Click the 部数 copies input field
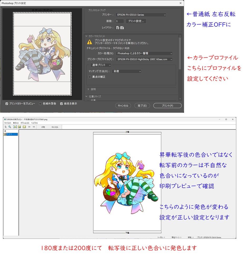This screenshot has height=270, width=243. coord(120,21)
